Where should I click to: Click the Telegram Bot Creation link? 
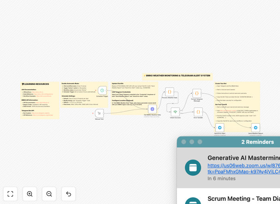(40, 113)
